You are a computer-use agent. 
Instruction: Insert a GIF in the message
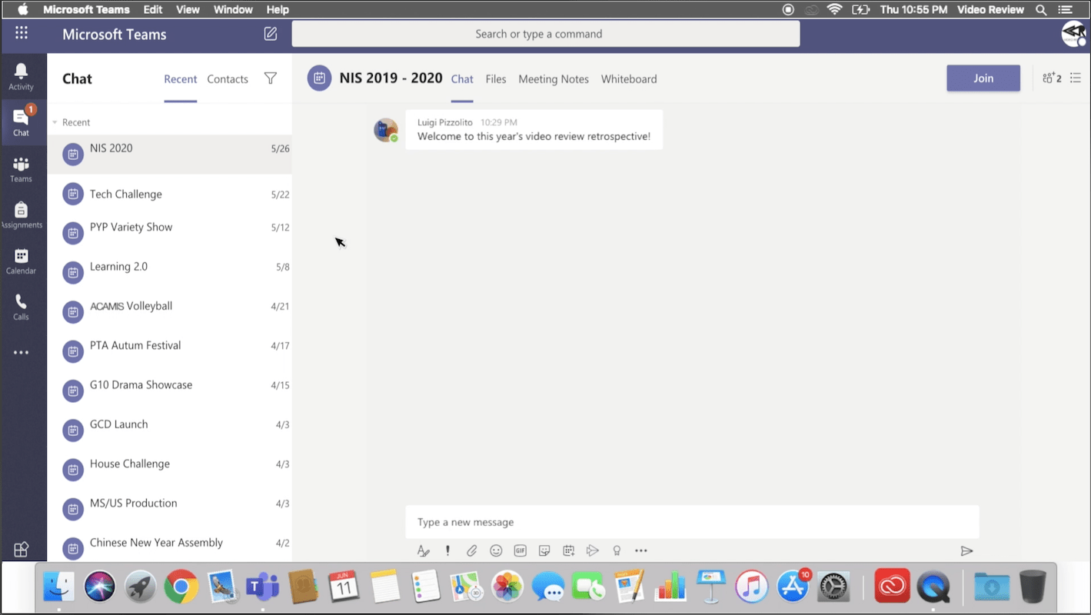click(x=521, y=550)
